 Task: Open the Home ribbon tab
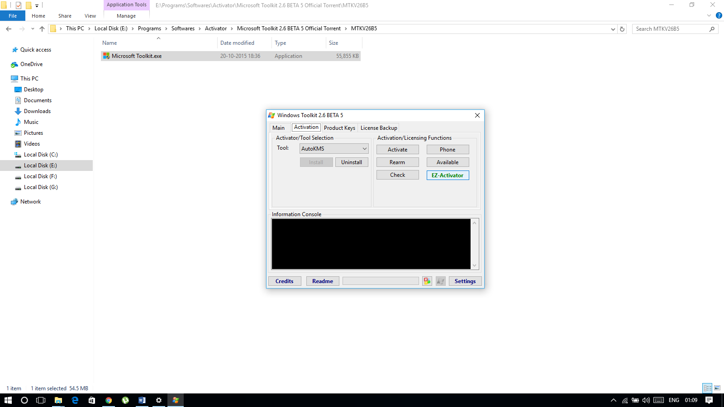38,16
